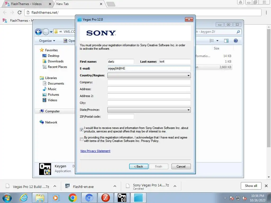
Task: Expand options for Sony Vegas Pro 14 download
Action: pyautogui.click(x=175, y=186)
